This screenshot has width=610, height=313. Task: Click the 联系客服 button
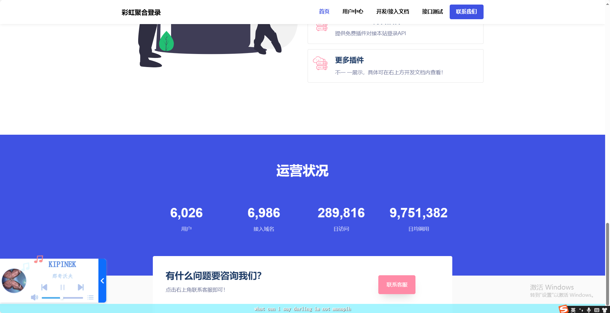click(x=397, y=284)
